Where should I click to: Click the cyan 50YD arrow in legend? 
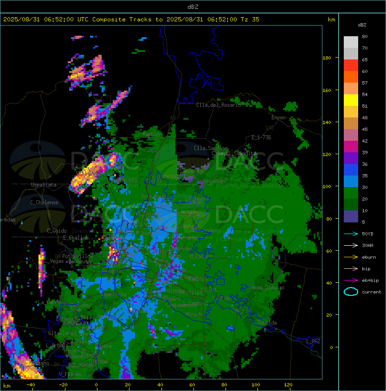(351, 234)
